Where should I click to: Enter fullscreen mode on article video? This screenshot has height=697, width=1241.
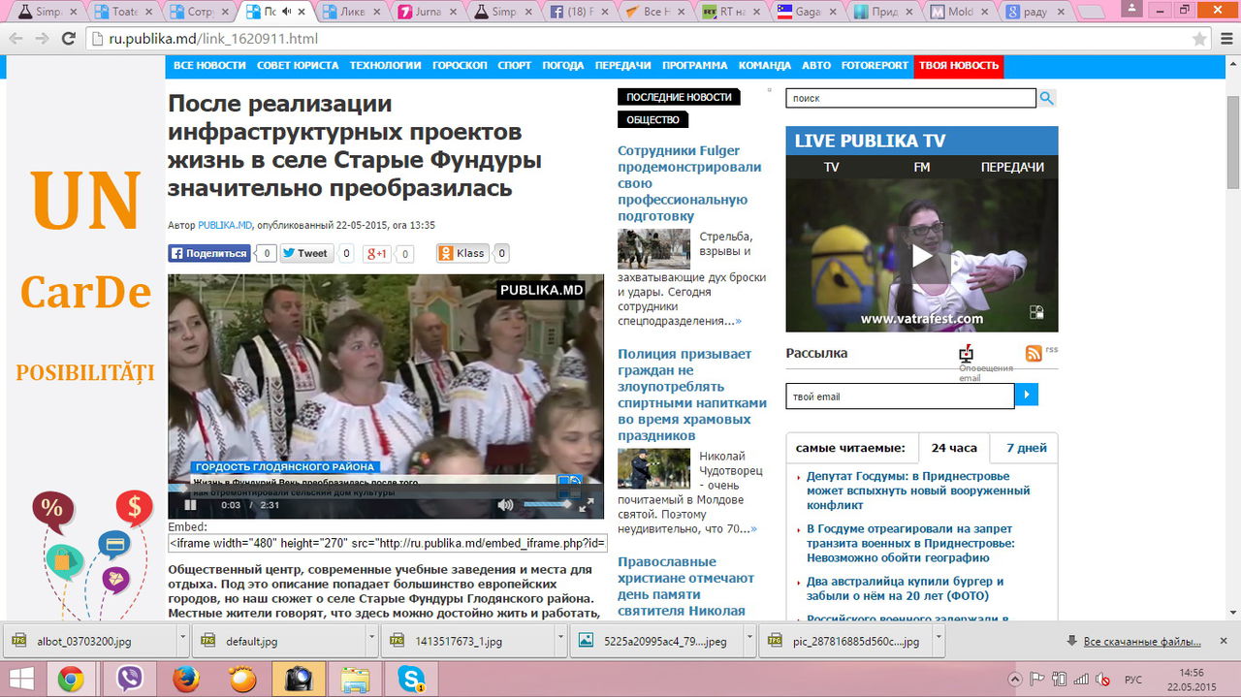tap(587, 505)
